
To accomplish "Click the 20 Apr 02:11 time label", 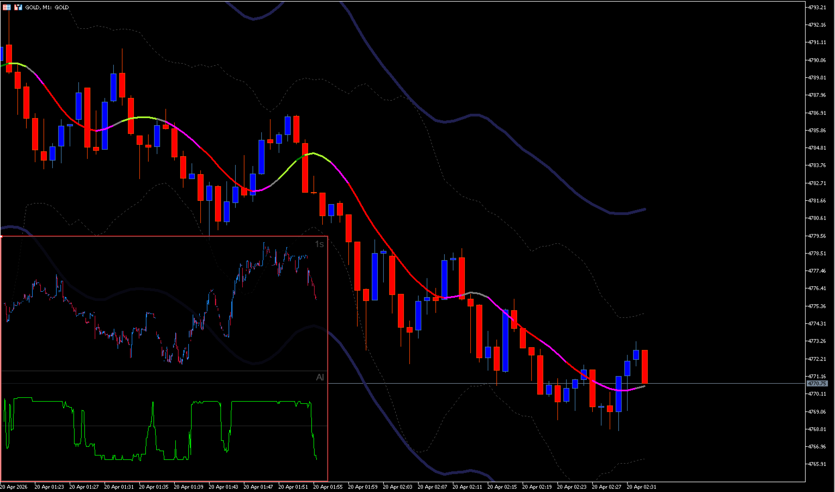I will click(x=467, y=487).
